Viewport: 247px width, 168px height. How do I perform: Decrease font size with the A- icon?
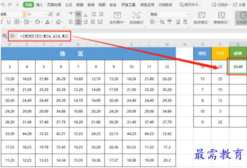(58, 14)
